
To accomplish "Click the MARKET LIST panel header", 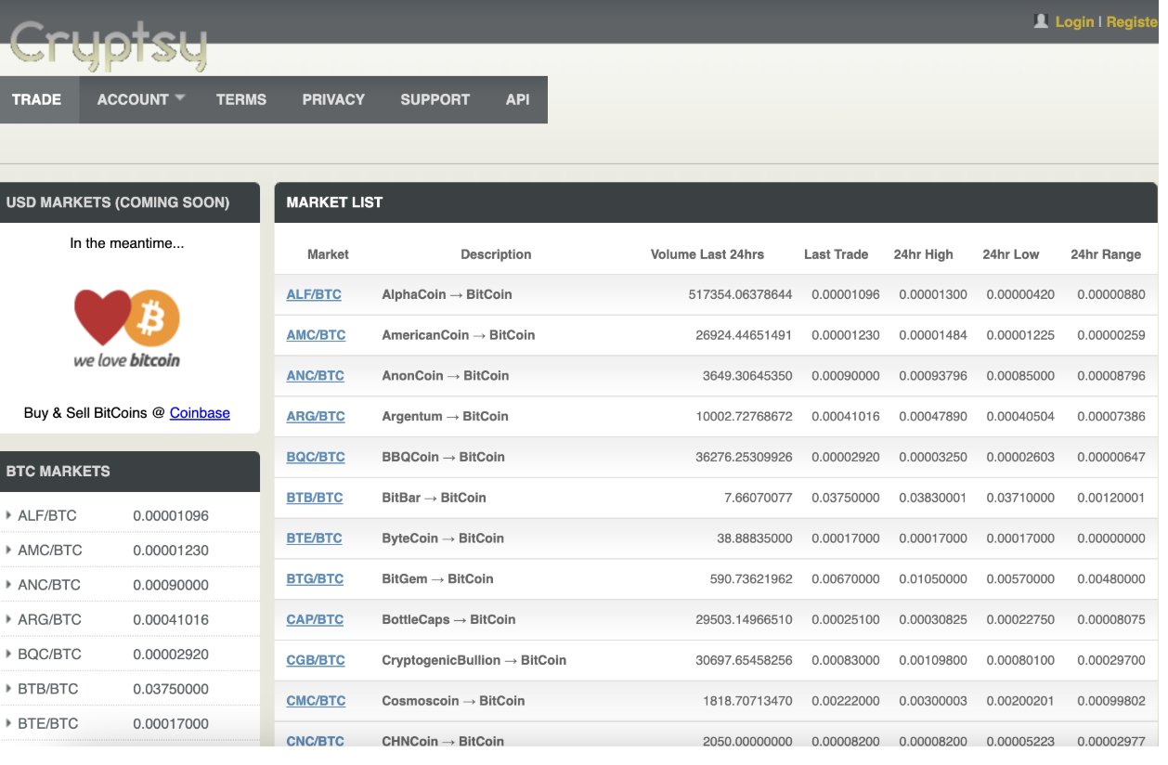I will (716, 202).
